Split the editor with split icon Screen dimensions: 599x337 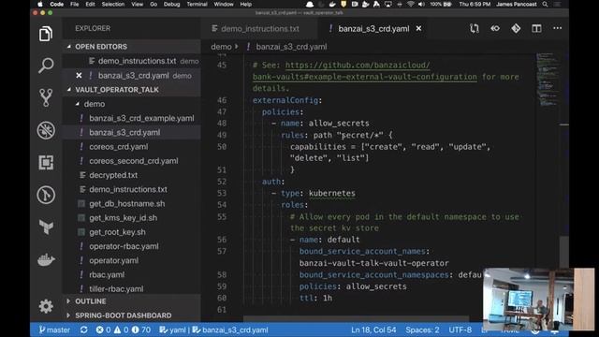pos(536,28)
